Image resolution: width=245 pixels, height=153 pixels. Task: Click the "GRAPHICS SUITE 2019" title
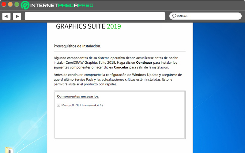click(x=89, y=26)
